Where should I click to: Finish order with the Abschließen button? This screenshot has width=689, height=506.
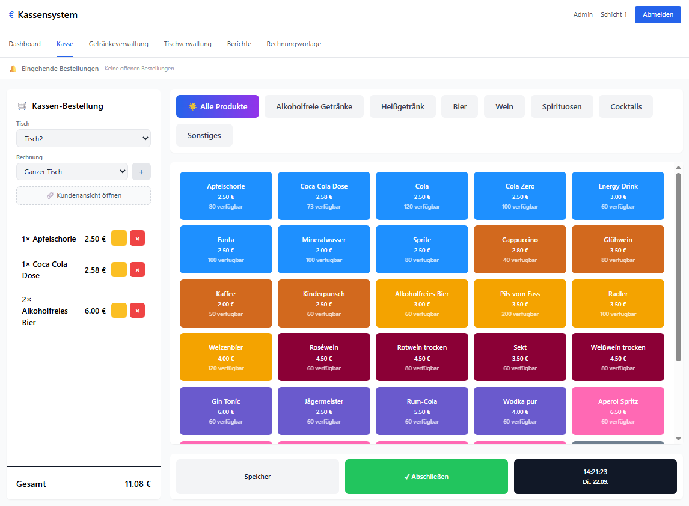[426, 477]
